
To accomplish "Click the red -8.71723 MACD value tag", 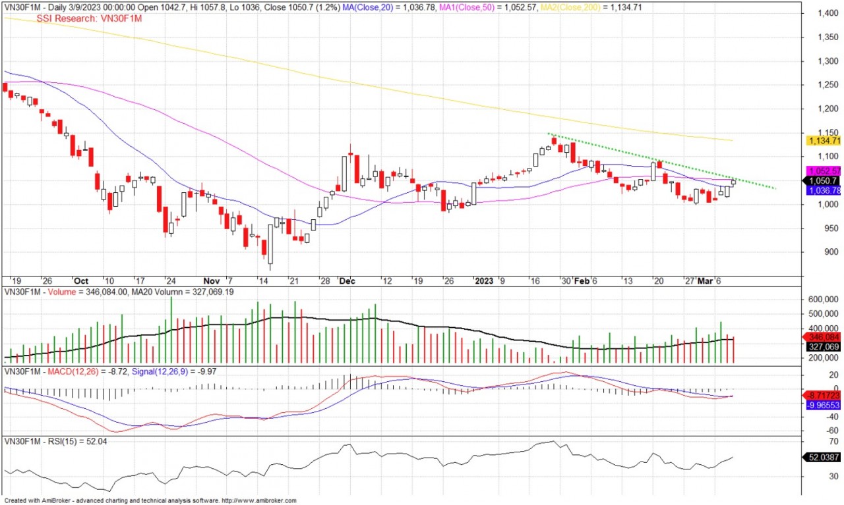I will click(824, 395).
